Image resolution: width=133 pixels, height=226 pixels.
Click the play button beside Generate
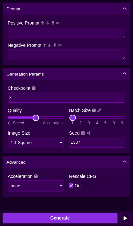coord(125,218)
